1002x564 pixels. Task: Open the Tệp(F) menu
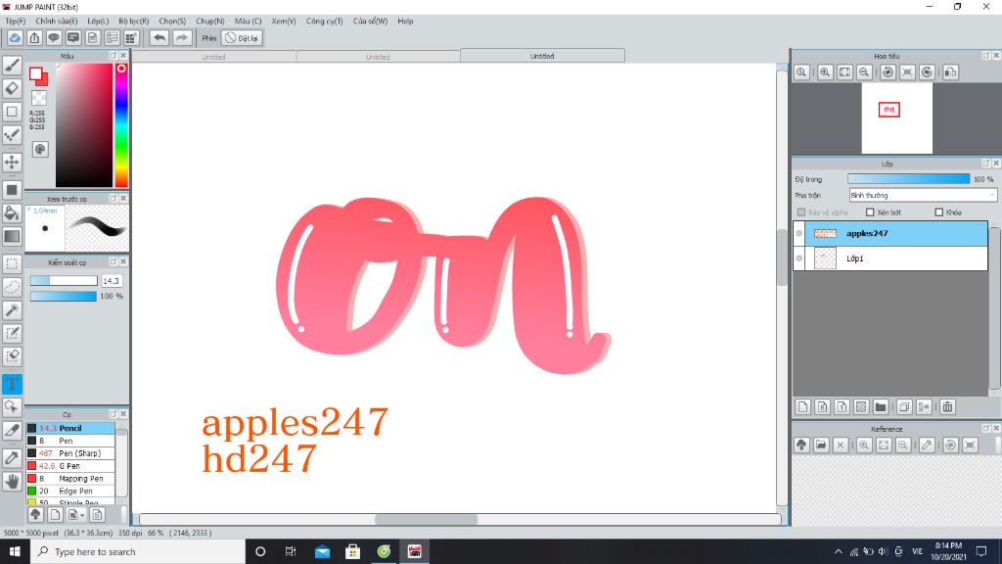[x=16, y=22]
